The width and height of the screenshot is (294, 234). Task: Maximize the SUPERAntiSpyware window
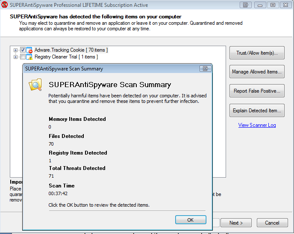pos(273,5)
